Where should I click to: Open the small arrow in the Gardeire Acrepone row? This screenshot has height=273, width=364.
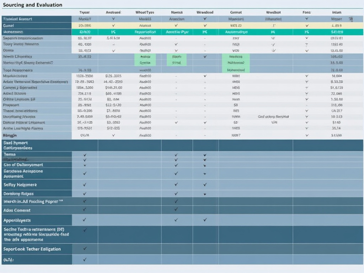pos(205,174)
